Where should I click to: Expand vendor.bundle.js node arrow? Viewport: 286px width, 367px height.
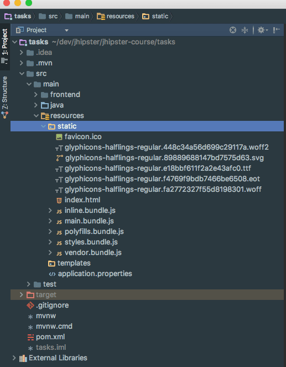click(x=50, y=253)
